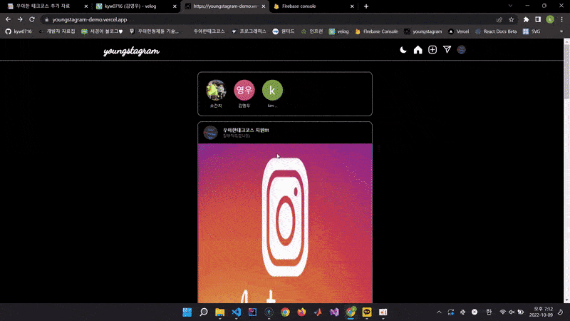Toggle the browser side panel
Image resolution: width=570 pixels, height=321 pixels.
[x=538, y=20]
